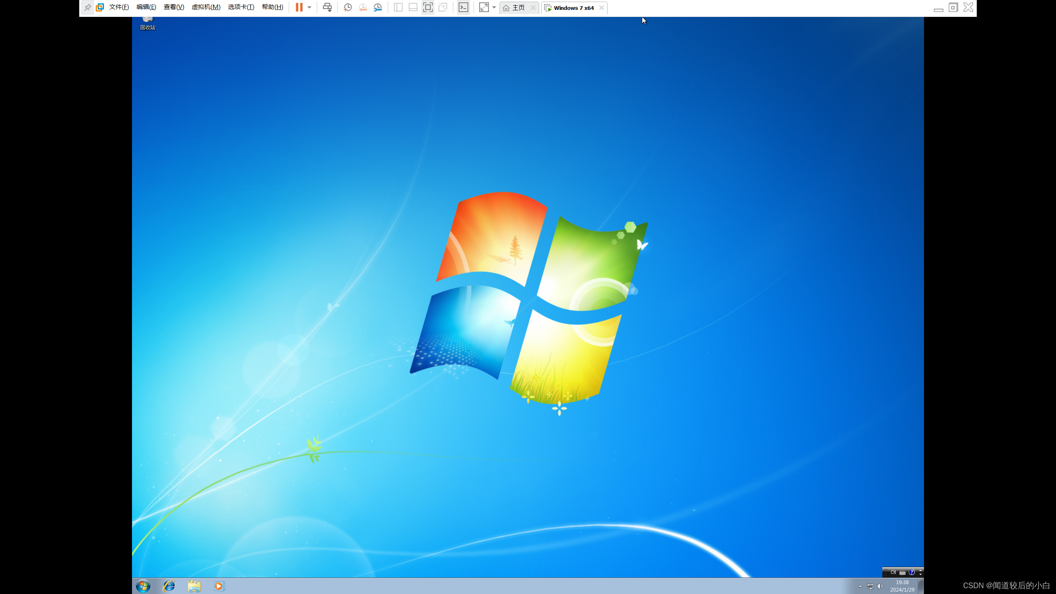Open the pause button dropdown arrow
Viewport: 1056px width, 594px height.
pos(309,7)
